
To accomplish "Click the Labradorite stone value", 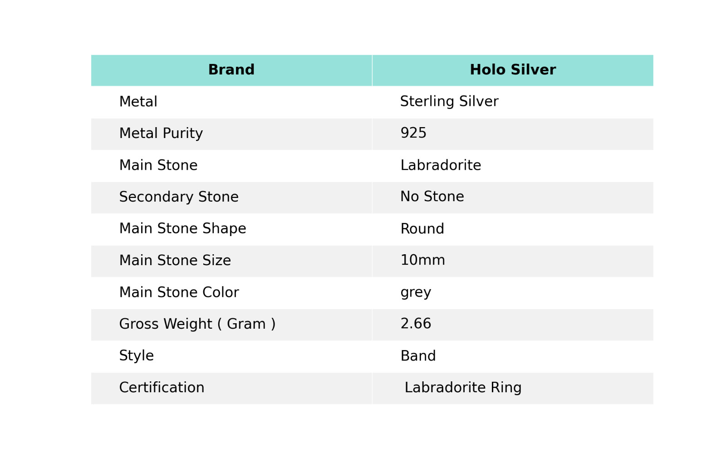I will coord(441,165).
